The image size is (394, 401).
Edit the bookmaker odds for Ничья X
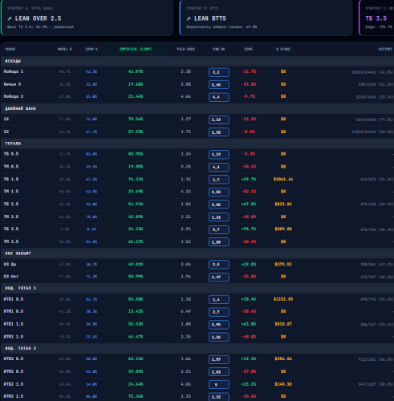click(219, 85)
